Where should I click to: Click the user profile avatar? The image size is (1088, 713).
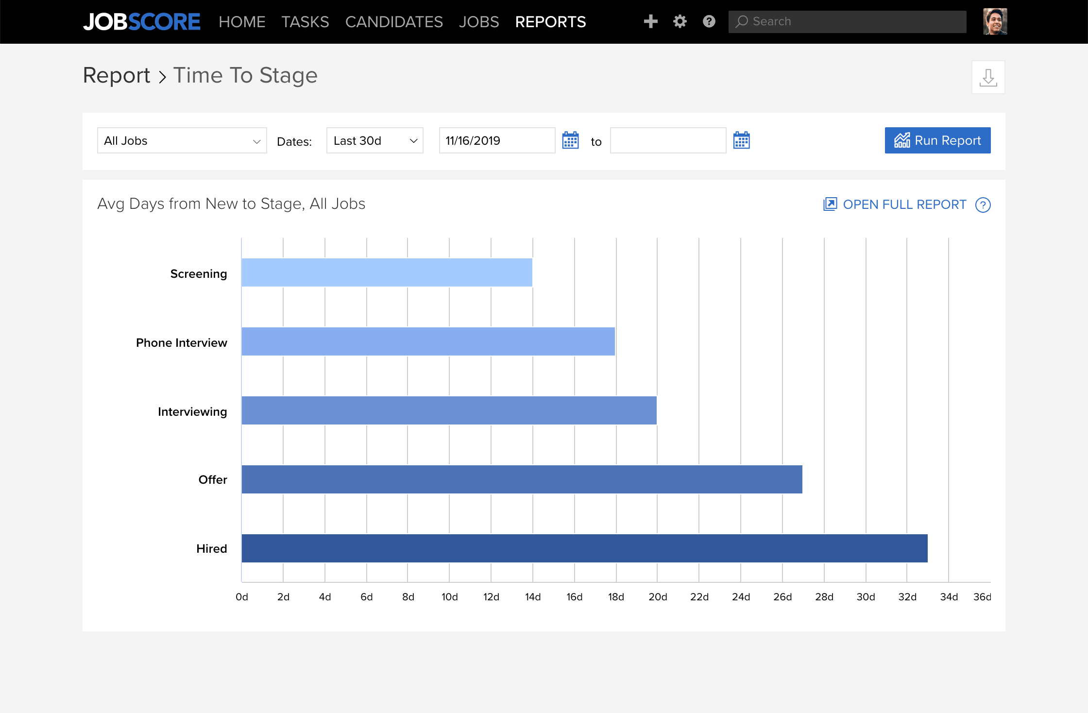pyautogui.click(x=995, y=21)
